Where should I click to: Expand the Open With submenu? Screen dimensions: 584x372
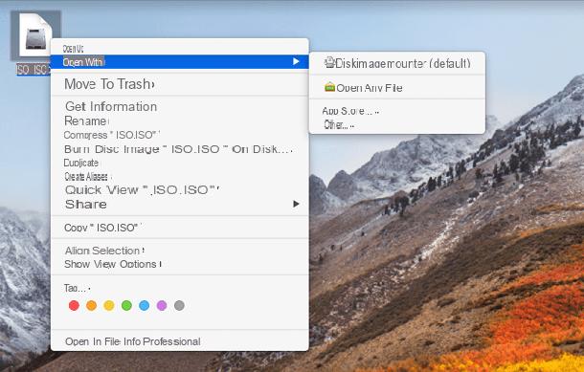pyautogui.click(x=180, y=62)
